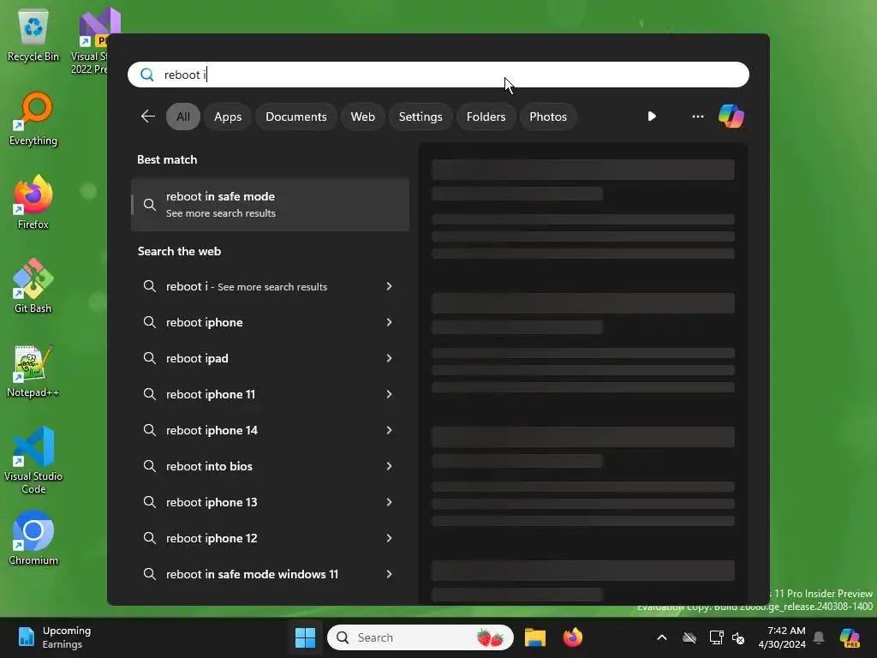The image size is (877, 658).
Task: Click the network display tray icon
Action: point(716,637)
